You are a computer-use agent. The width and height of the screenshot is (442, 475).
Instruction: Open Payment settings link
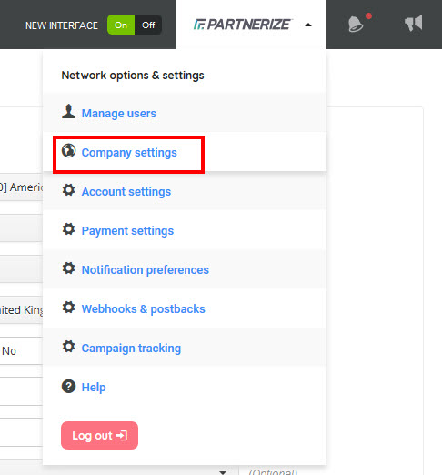(x=127, y=231)
